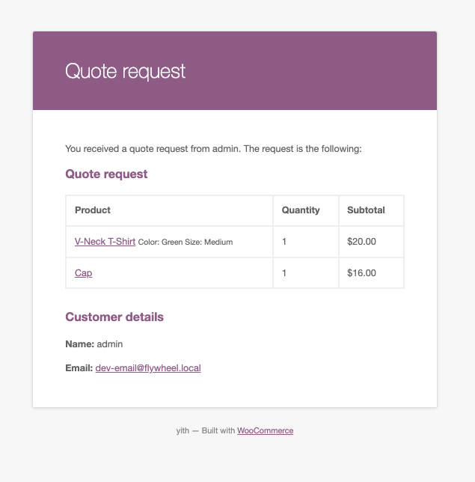
Task: Click the yith text in the footer
Action: coord(183,431)
